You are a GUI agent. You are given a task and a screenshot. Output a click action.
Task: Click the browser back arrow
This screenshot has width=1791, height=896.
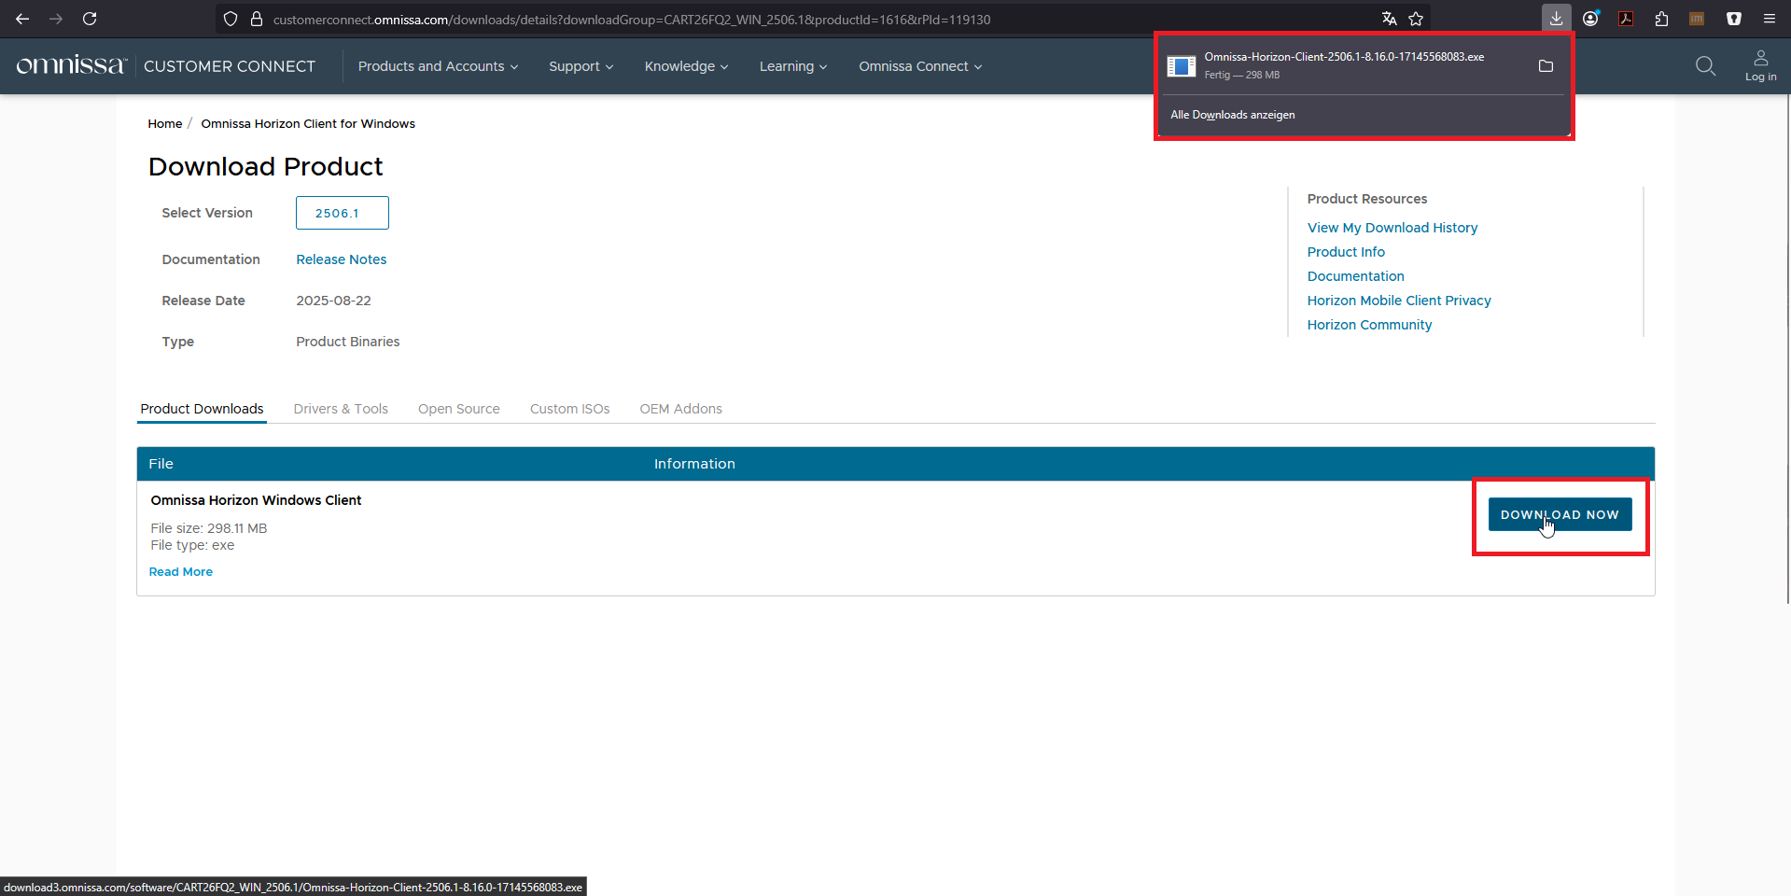coord(22,19)
